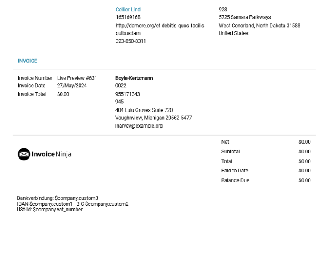Click the Total label in summary
Image resolution: width=326 pixels, height=268 pixels.
[227, 161]
